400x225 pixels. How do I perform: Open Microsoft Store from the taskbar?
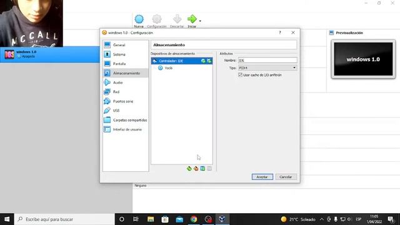165,219
